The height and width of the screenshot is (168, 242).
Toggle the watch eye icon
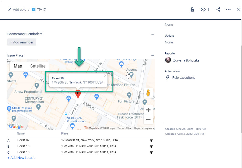pos(203,10)
